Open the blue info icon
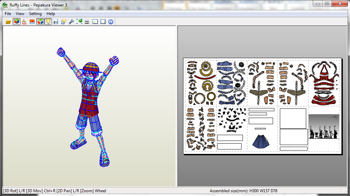 click(111, 22)
